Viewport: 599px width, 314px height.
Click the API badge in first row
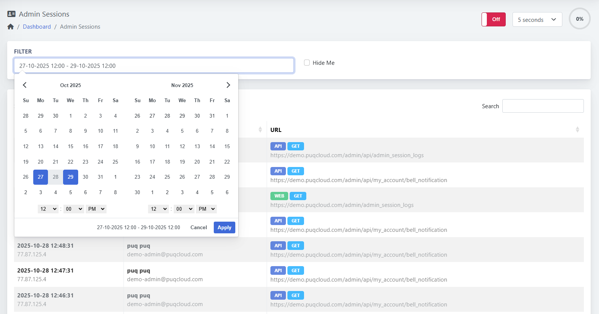pos(278,146)
